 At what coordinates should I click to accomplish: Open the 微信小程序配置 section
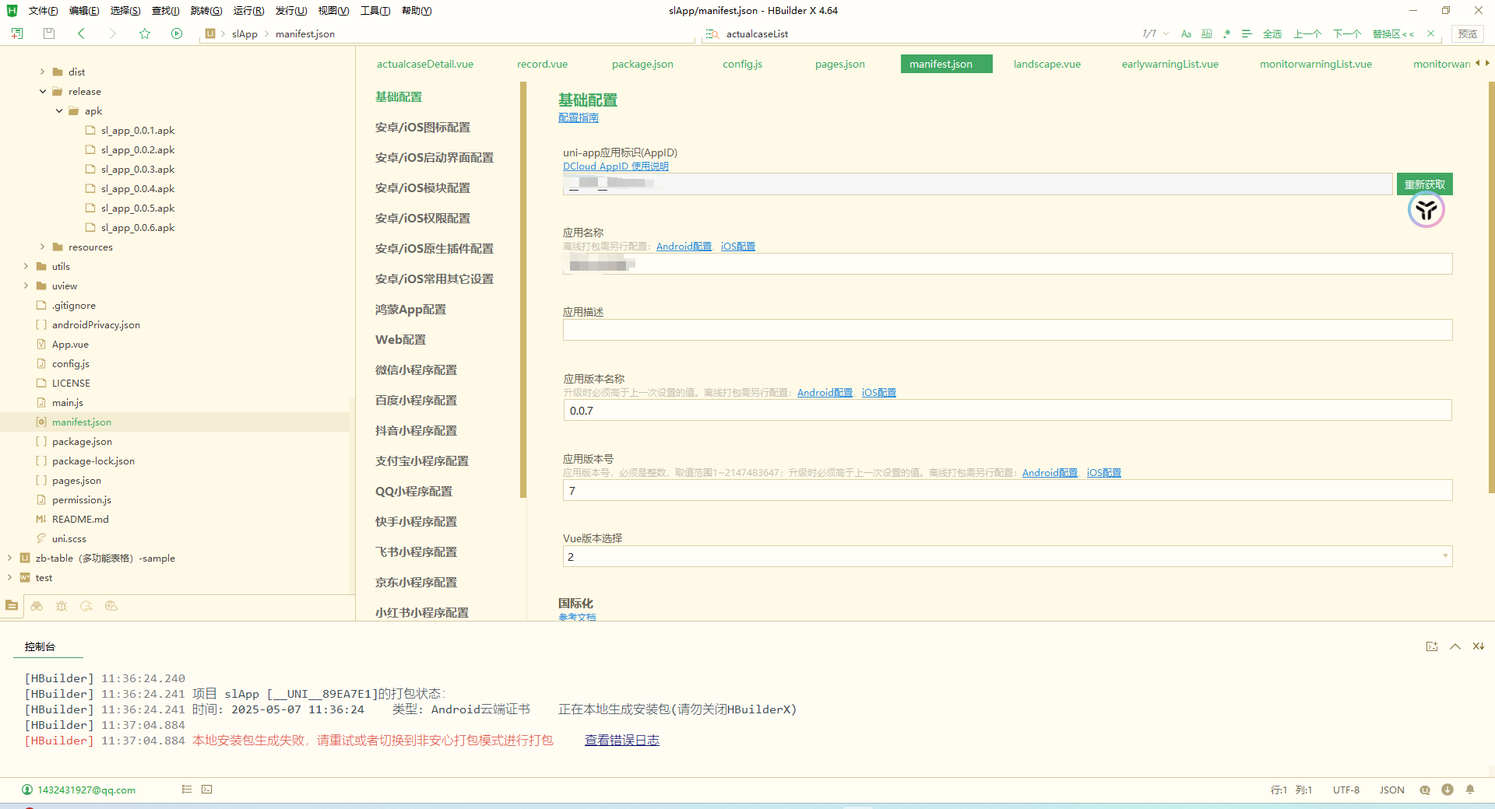(416, 369)
